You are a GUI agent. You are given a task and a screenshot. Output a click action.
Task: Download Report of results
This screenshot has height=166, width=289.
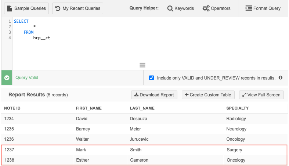(154, 95)
